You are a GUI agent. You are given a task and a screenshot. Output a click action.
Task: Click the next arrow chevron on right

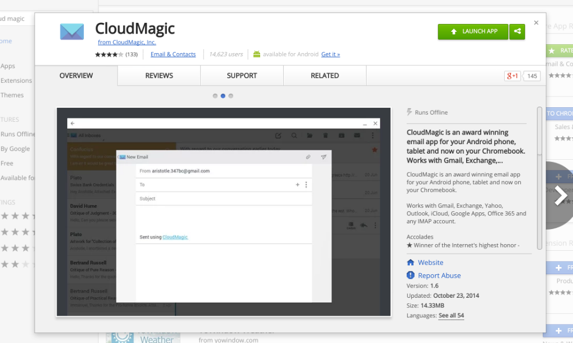tap(560, 196)
